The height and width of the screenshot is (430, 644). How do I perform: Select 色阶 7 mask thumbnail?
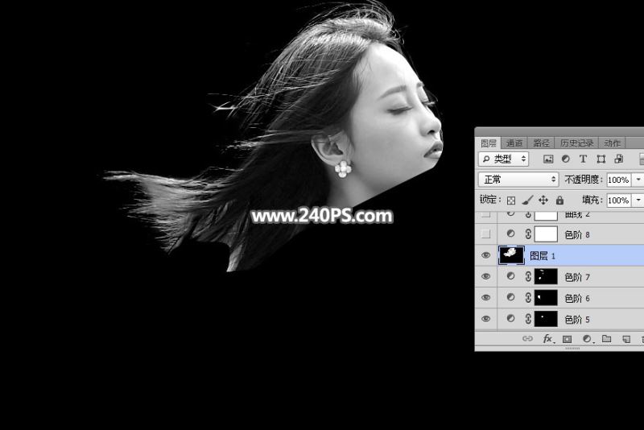click(x=546, y=276)
